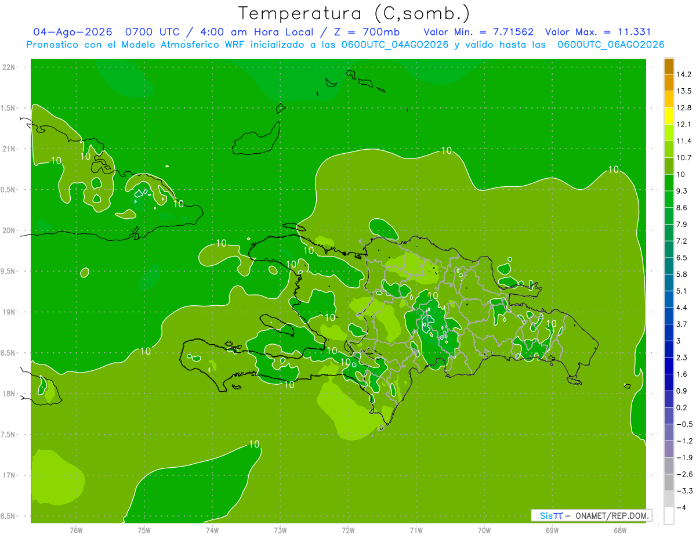This screenshot has height=538, width=696.
Task: Click the "73W" longitude label
Action: point(280,531)
